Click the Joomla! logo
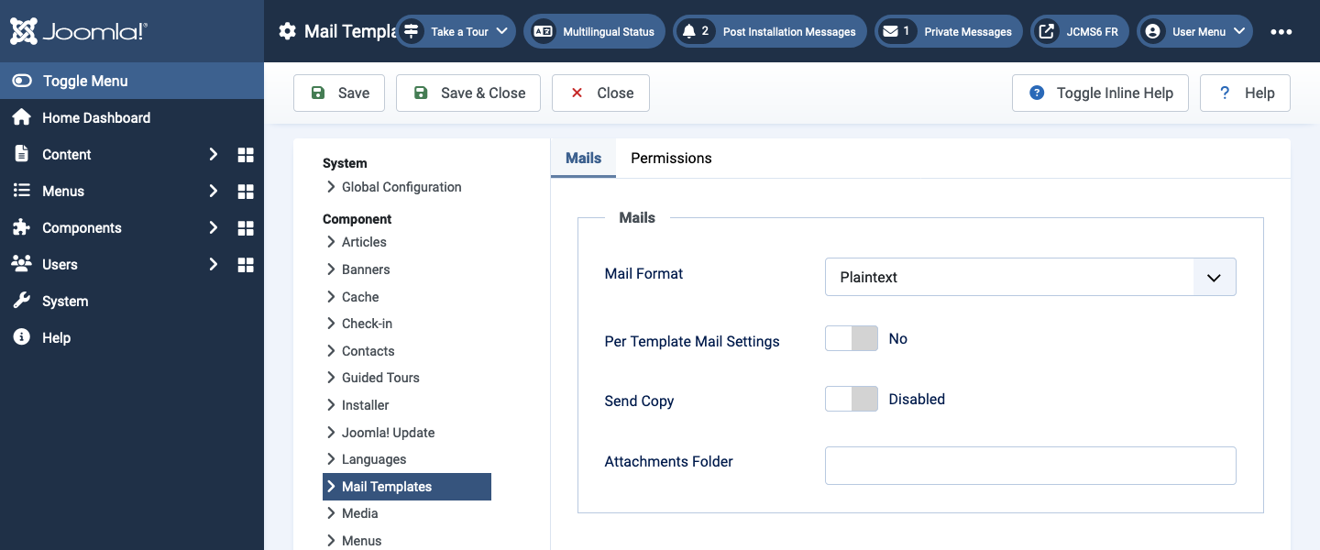The height and width of the screenshot is (550, 1320). pos(79,31)
